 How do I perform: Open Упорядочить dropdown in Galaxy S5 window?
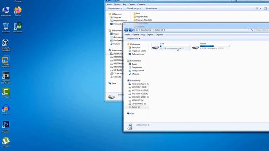[x=133, y=39]
